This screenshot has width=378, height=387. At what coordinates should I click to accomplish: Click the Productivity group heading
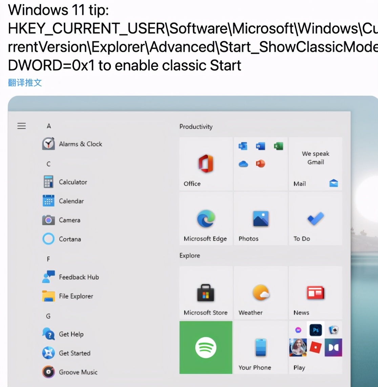point(196,127)
